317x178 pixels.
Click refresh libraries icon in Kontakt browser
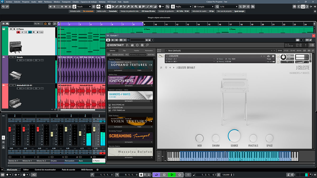coord(109,55)
